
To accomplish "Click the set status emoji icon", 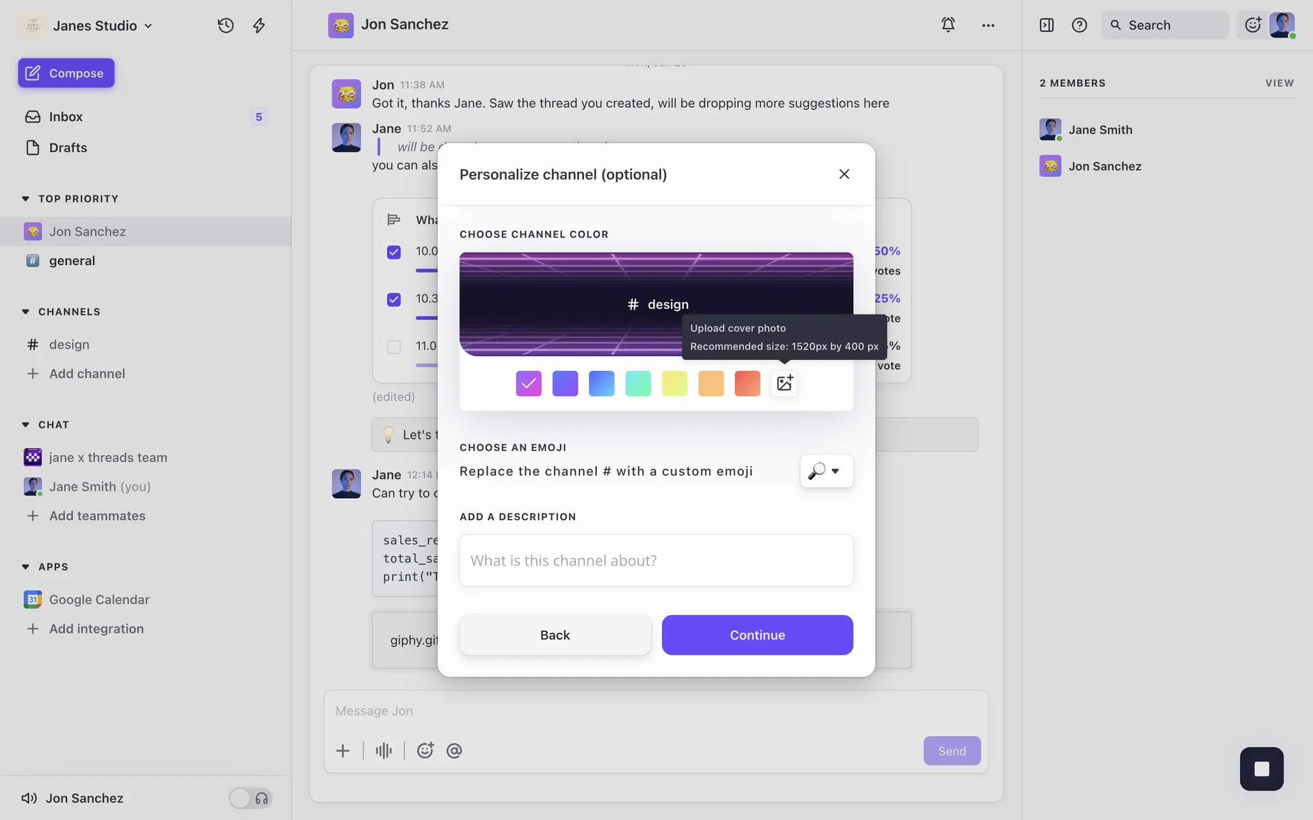I will 1253,25.
